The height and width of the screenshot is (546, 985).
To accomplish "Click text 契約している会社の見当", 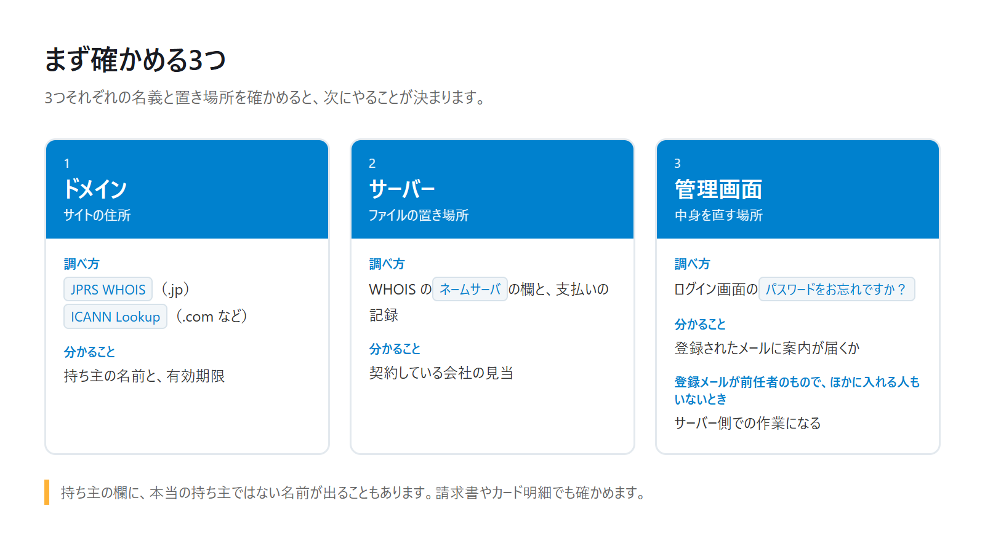I will [441, 373].
